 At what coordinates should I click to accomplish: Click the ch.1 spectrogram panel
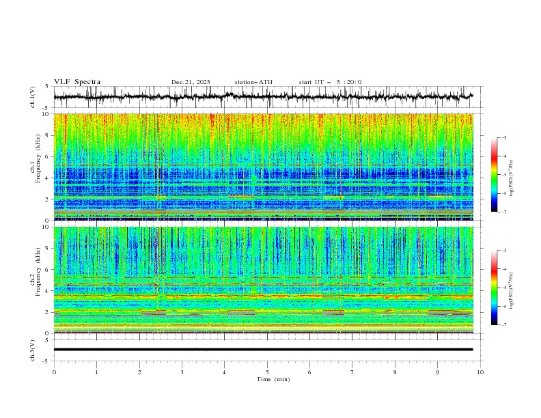tap(264, 167)
